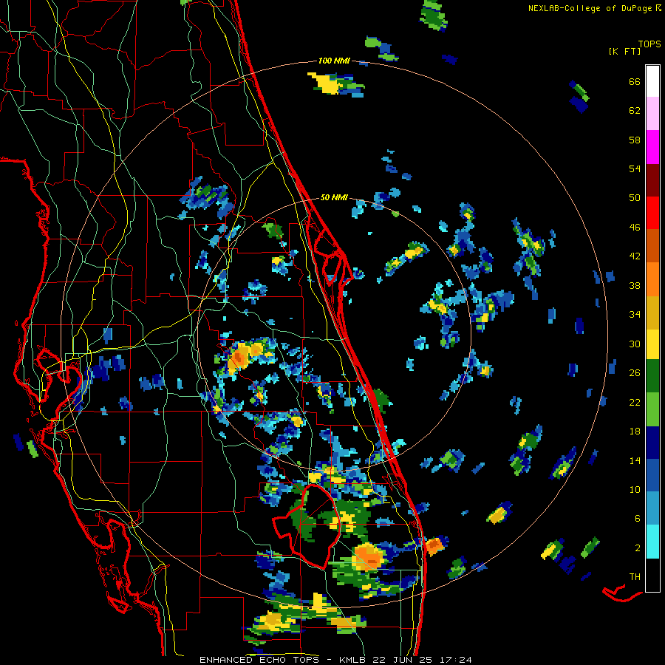The image size is (665, 665).
Task: Select the "50" scale label
Action: (635, 197)
